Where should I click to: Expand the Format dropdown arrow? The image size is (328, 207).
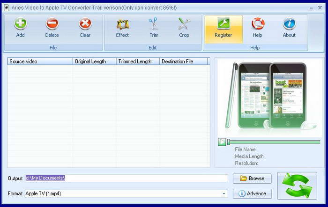click(224, 193)
